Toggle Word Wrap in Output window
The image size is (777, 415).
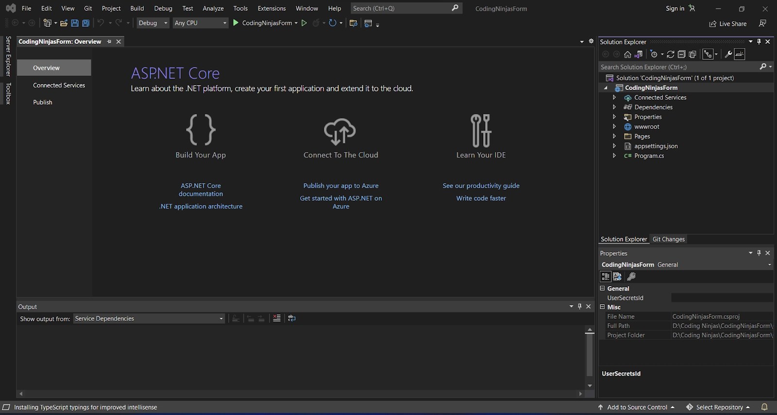[291, 318]
